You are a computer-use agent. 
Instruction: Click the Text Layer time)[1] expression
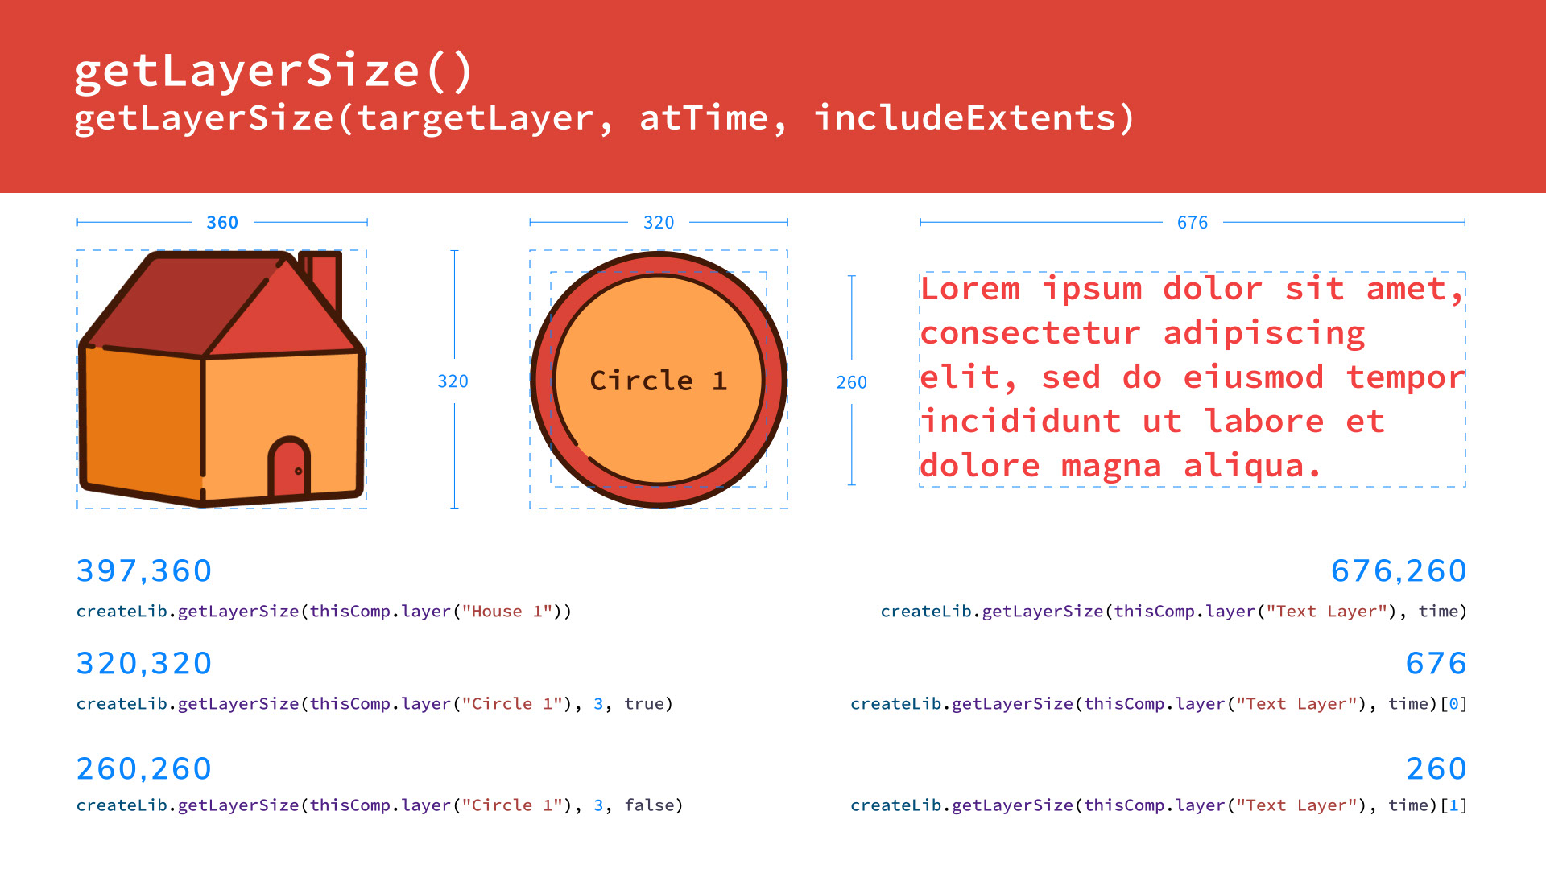1159,805
